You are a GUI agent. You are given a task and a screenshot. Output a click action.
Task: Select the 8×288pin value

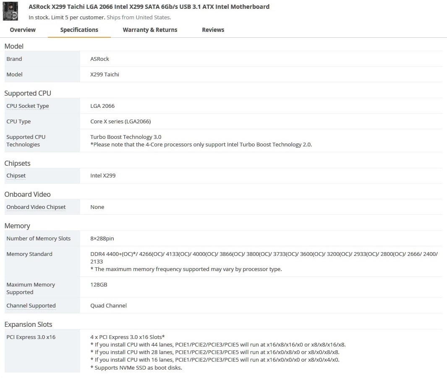102,238
